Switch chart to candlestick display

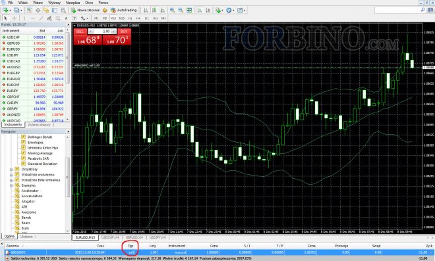point(154,11)
